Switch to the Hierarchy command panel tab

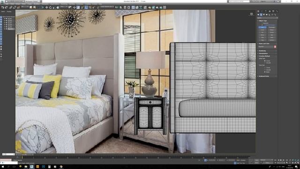[266, 11]
